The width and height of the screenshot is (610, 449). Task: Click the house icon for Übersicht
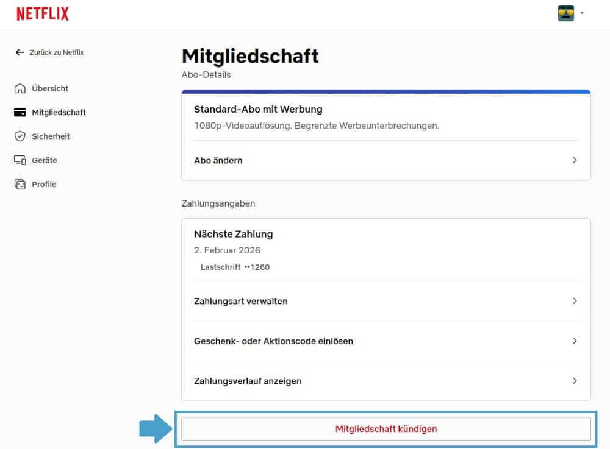click(20, 88)
